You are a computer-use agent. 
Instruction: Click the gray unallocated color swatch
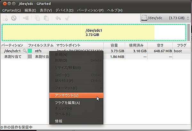tap(30, 56)
